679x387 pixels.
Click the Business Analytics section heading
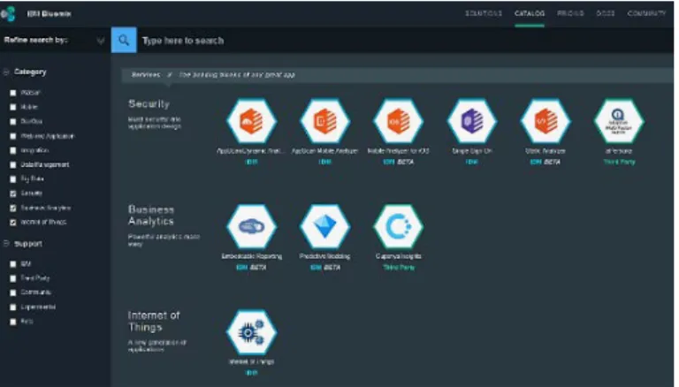pos(151,215)
